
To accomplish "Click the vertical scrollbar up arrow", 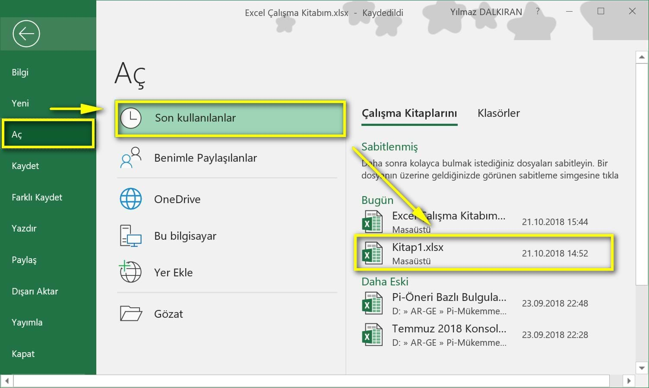I will 642,57.
